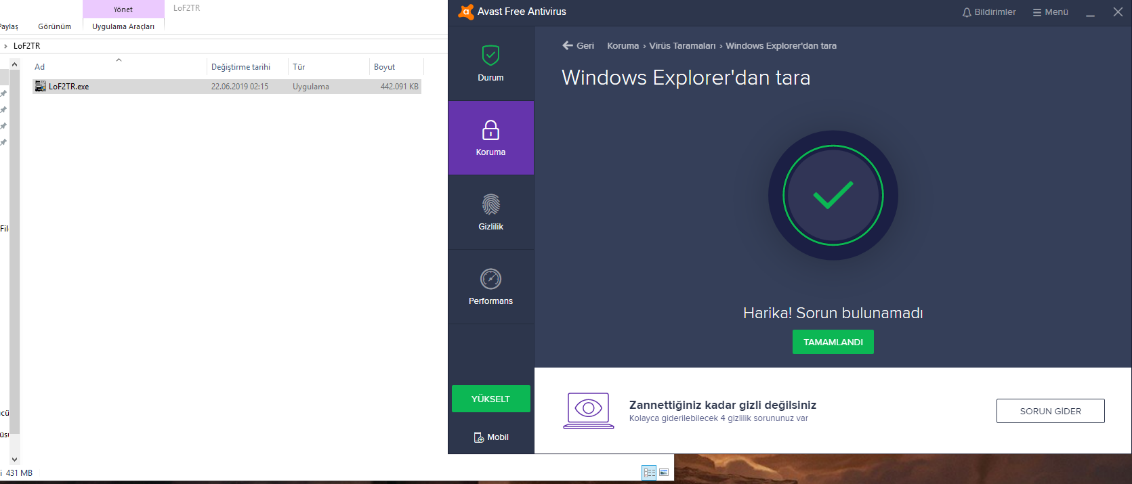This screenshot has width=1132, height=484.
Task: Click the Ad column sort header
Action: (40, 67)
